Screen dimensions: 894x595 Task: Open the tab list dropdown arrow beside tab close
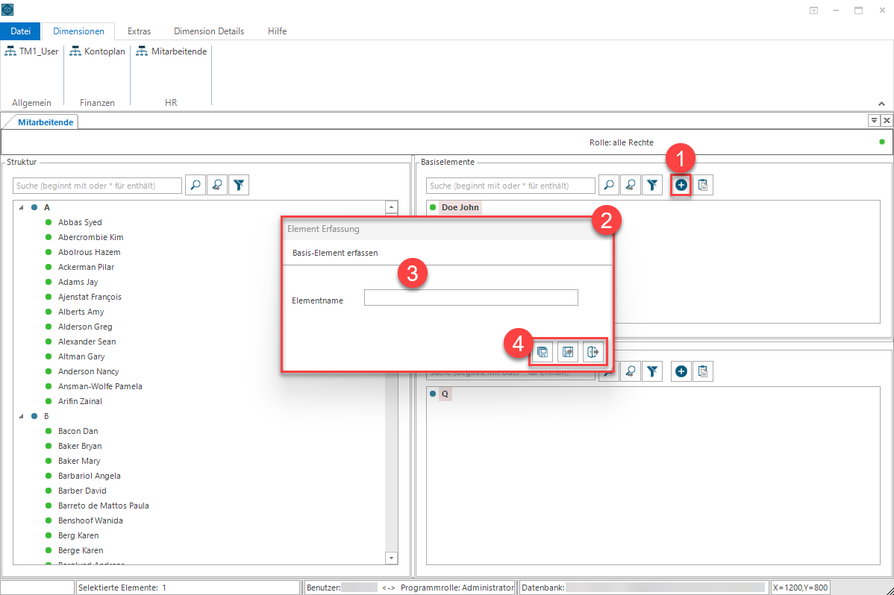pyautogui.click(x=874, y=120)
